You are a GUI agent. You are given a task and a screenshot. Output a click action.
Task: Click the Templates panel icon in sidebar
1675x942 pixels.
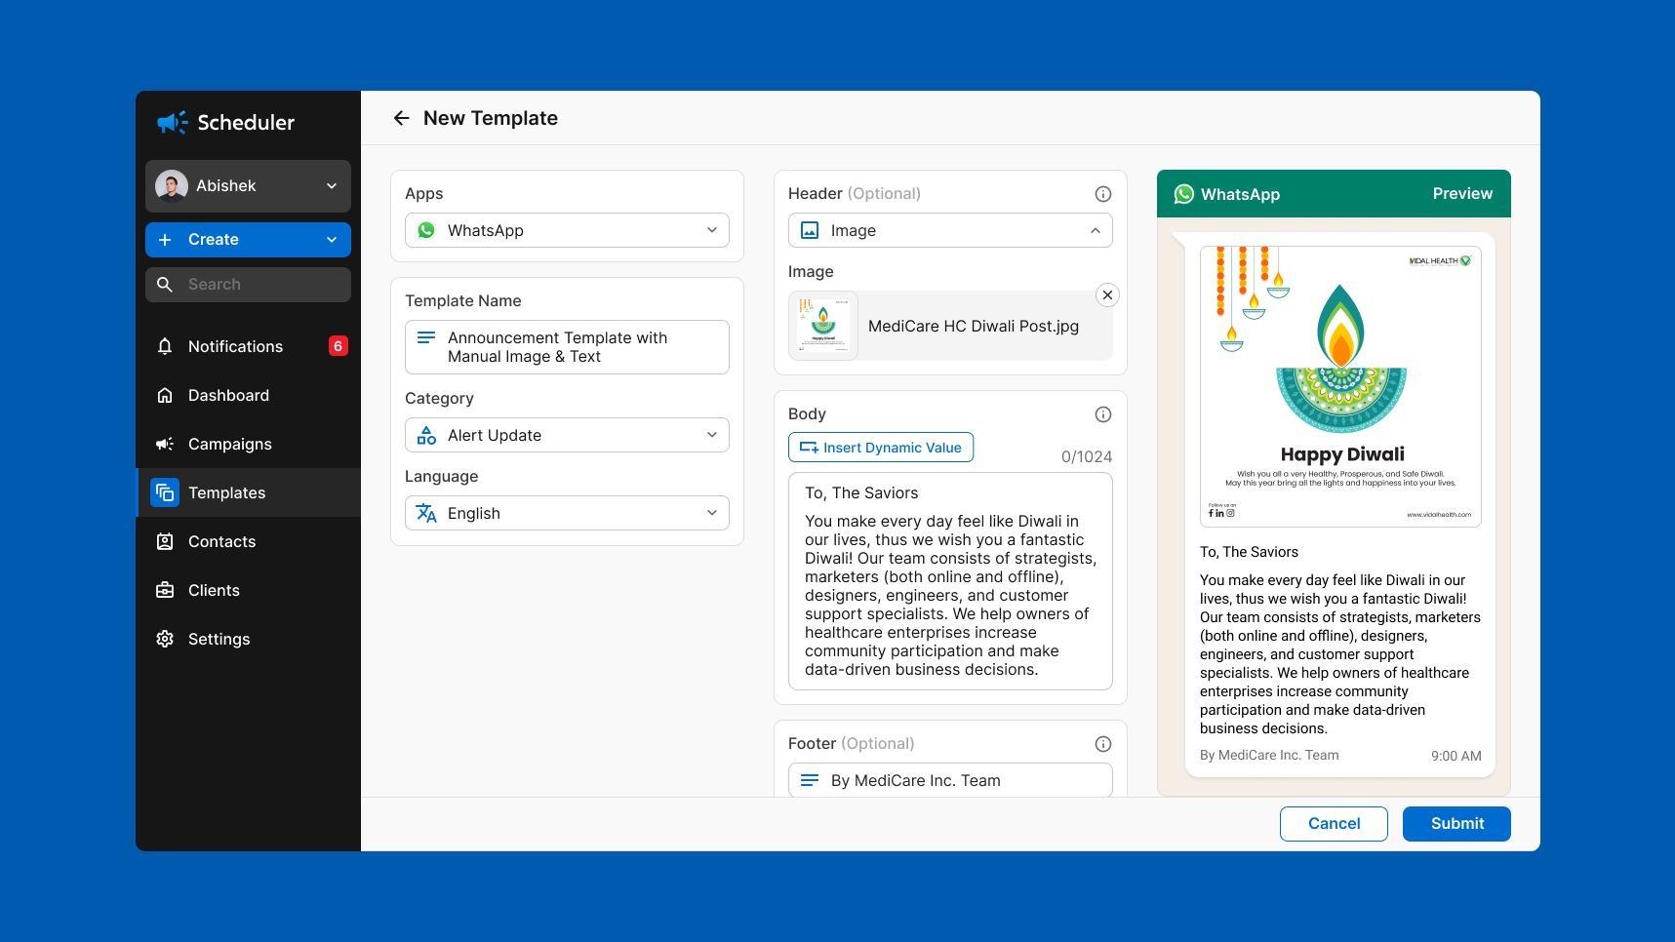(x=165, y=492)
